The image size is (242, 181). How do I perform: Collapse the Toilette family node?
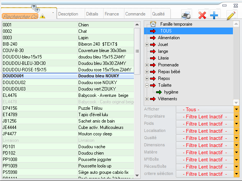pyautogui.click(x=147, y=85)
